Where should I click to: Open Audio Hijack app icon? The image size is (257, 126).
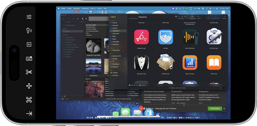190,37
